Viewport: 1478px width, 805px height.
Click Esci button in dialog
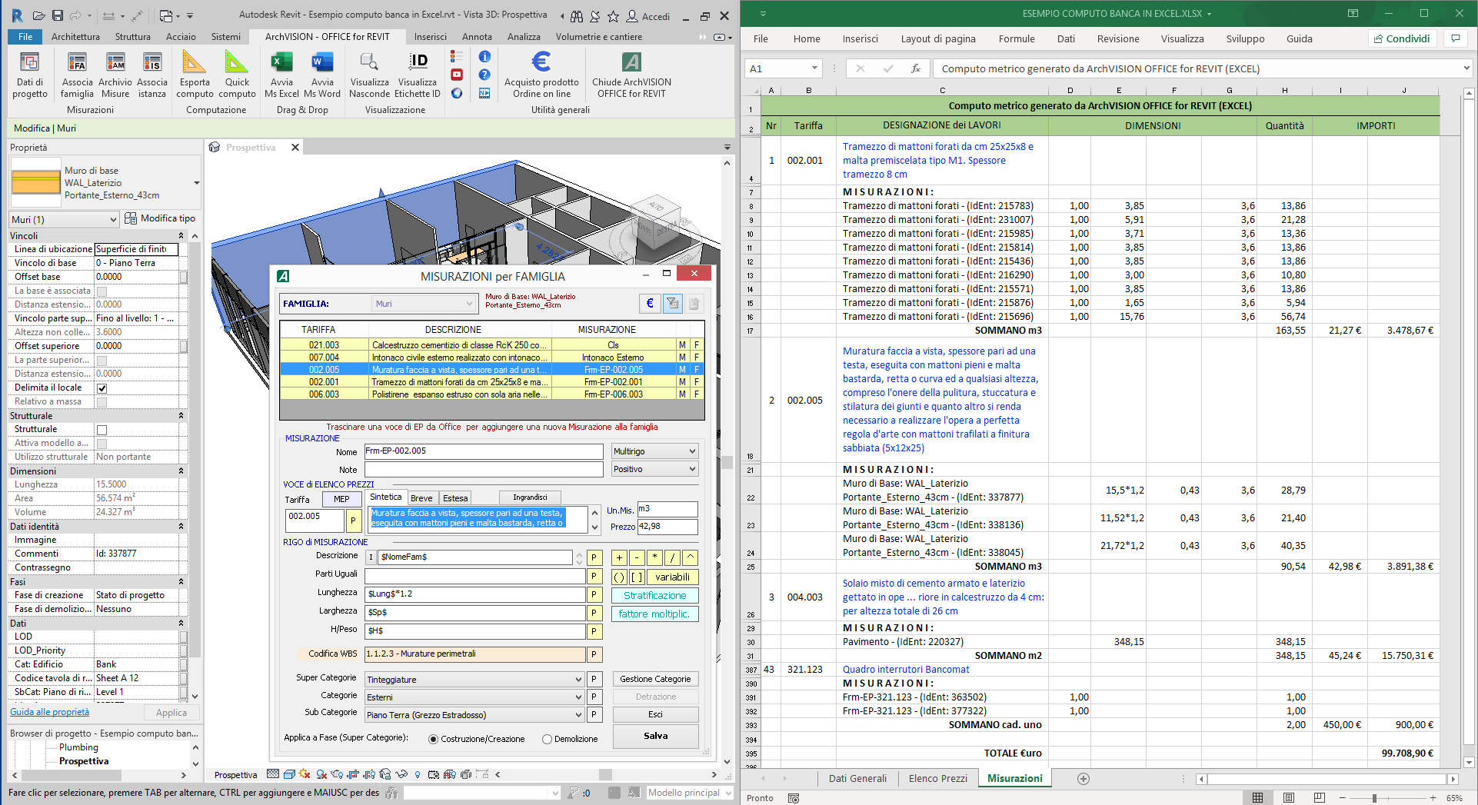[x=655, y=714]
